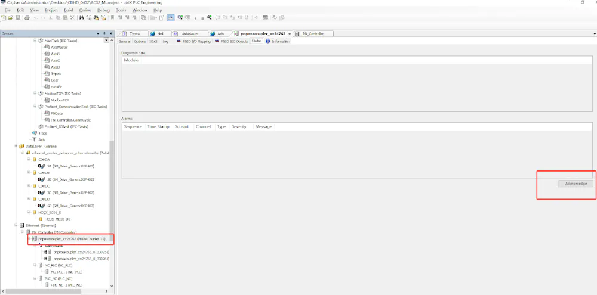Collapse the DataLayer_Realtime node
The image size is (597, 295).
(x=16, y=147)
